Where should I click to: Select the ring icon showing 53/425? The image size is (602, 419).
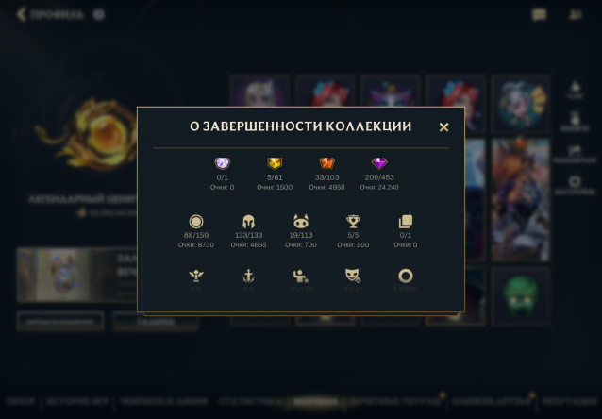pyautogui.click(x=406, y=276)
